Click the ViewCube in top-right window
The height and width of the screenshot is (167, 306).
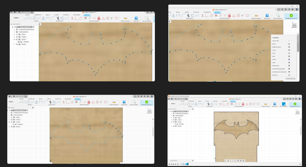[294, 25]
